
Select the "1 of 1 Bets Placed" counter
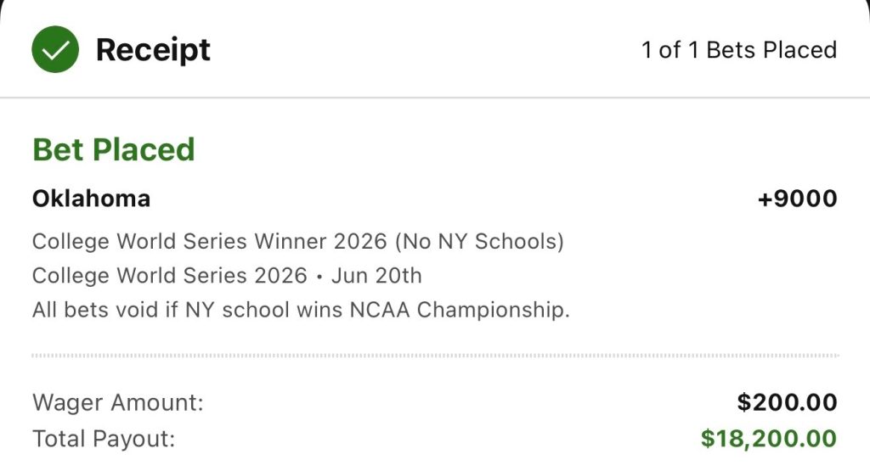pos(738,50)
